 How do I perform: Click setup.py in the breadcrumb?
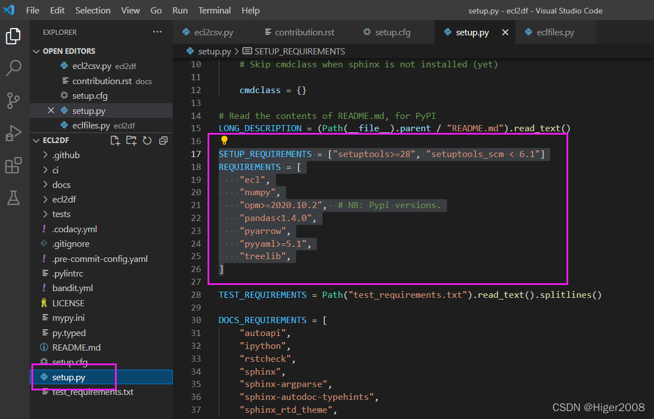click(214, 51)
